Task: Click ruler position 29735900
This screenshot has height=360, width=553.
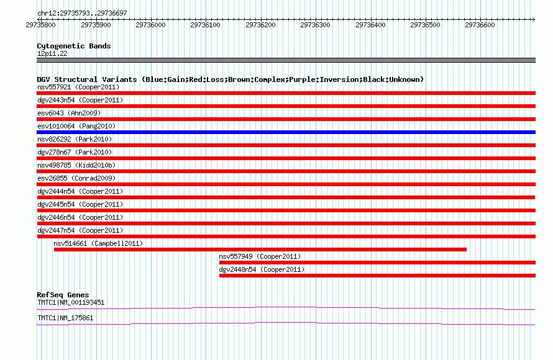Action: tap(96, 25)
